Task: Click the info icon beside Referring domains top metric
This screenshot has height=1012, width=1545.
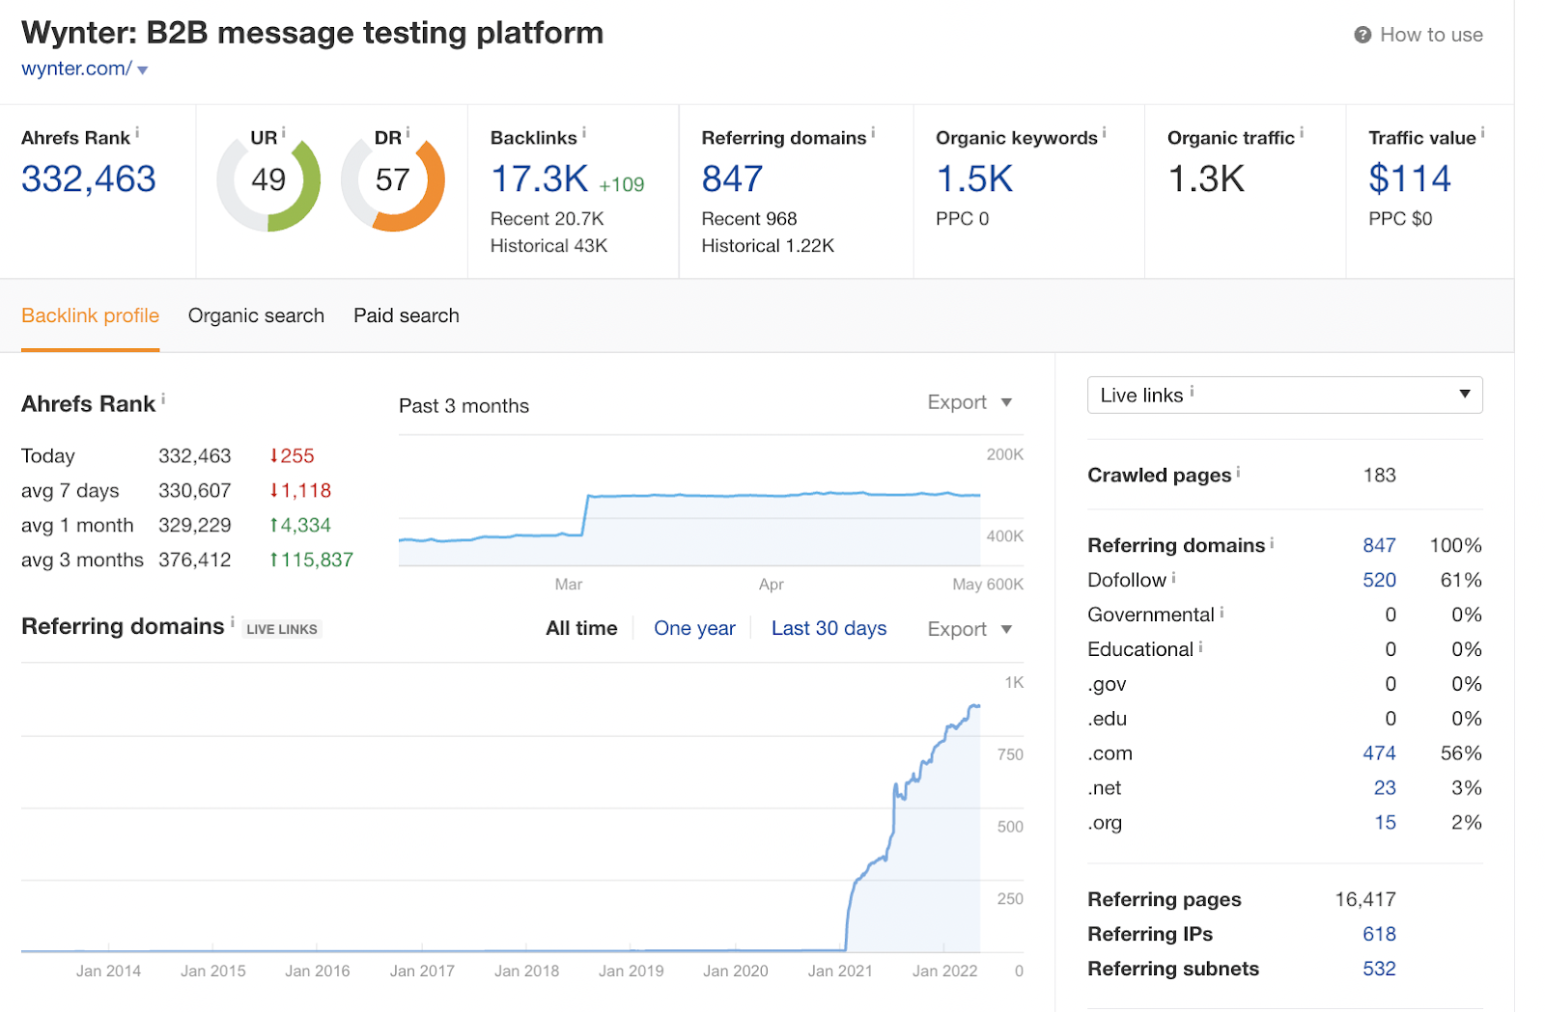Action: (x=873, y=132)
